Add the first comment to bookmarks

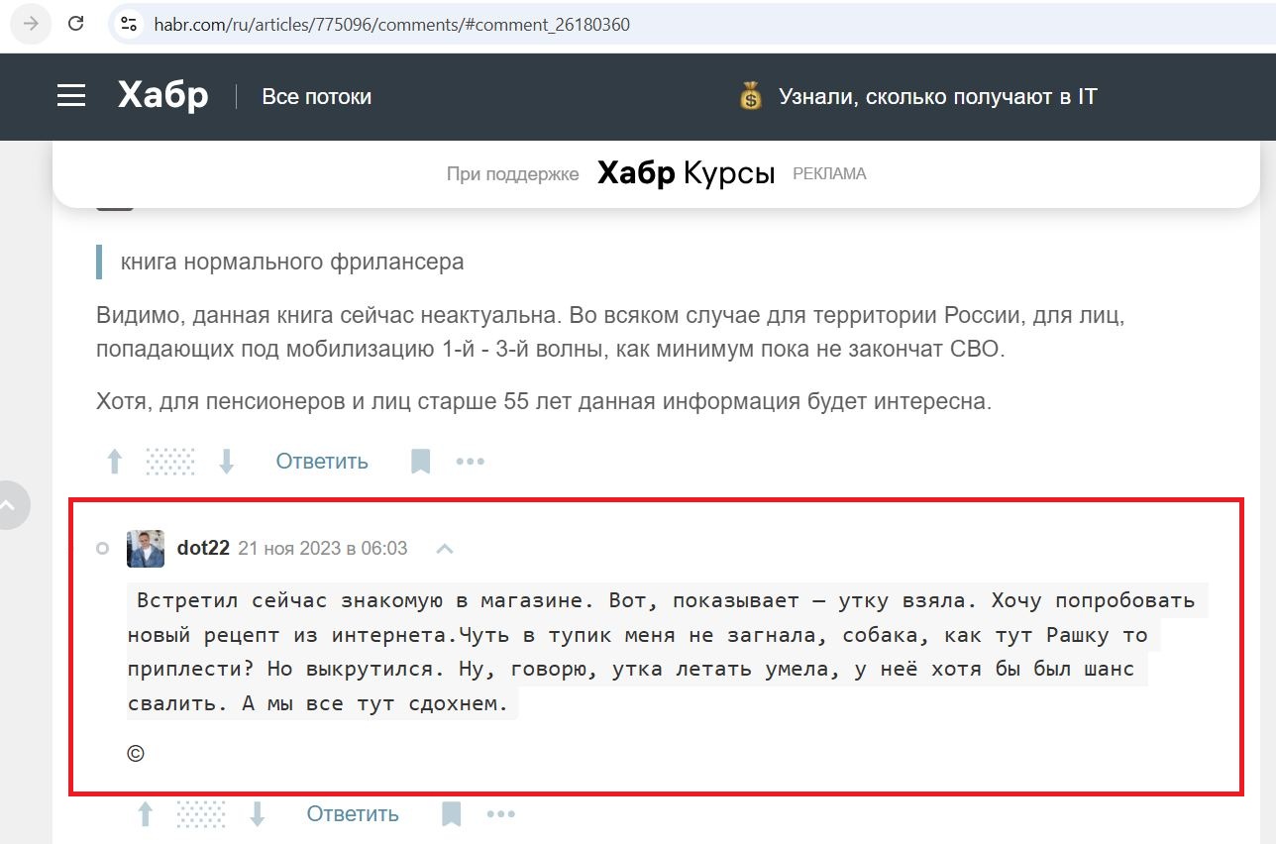pyautogui.click(x=421, y=461)
